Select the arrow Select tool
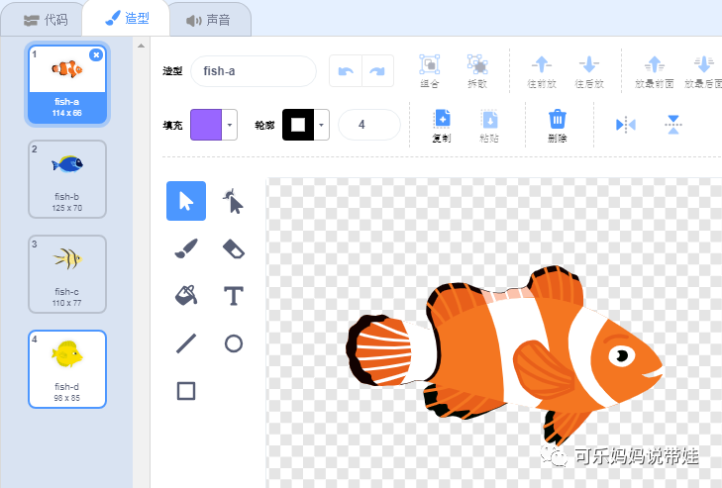722x488 pixels. click(x=186, y=201)
